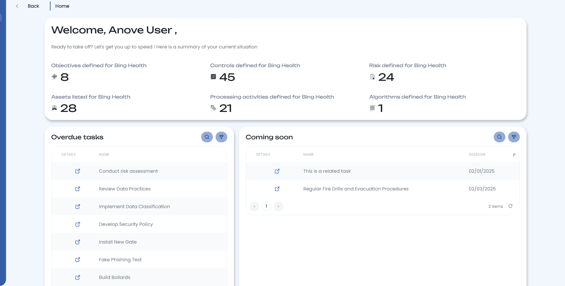Sort Coming soon tasks by deadline
The width and height of the screenshot is (565, 286).
(x=514, y=154)
